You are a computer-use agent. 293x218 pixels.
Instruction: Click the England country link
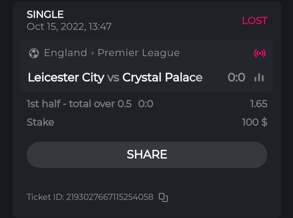(x=65, y=53)
